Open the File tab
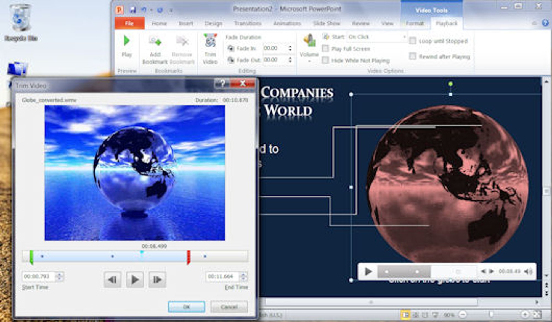 click(x=129, y=23)
